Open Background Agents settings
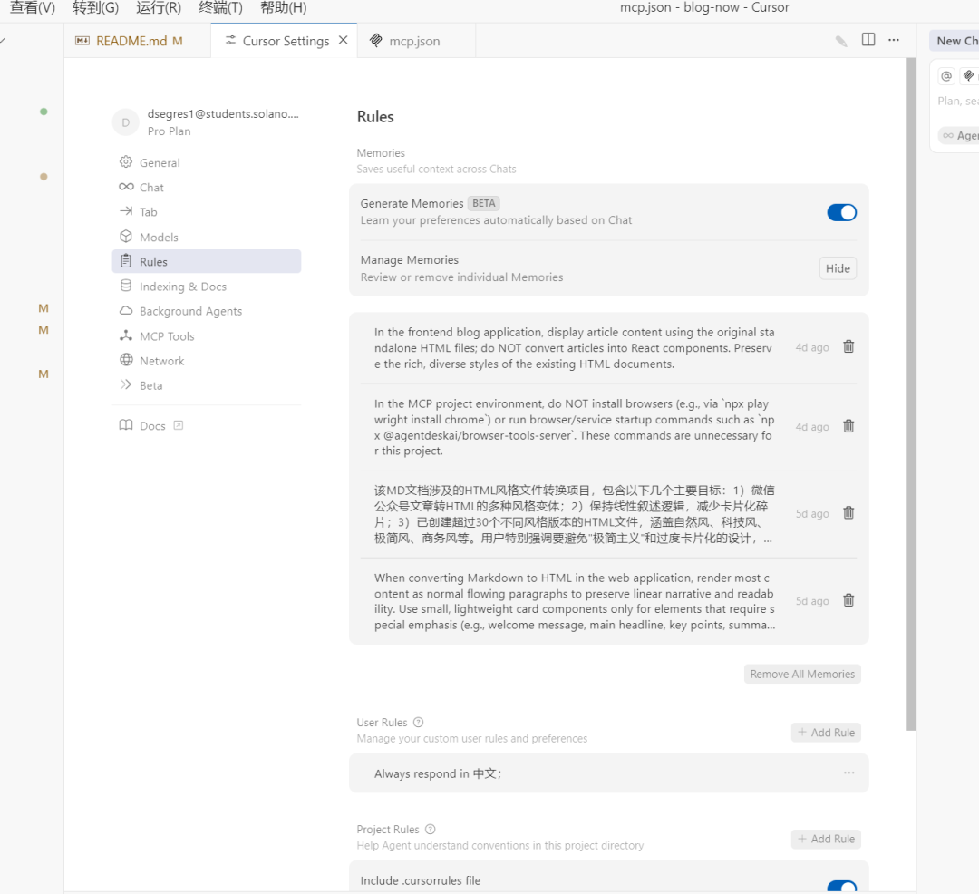 [206, 311]
